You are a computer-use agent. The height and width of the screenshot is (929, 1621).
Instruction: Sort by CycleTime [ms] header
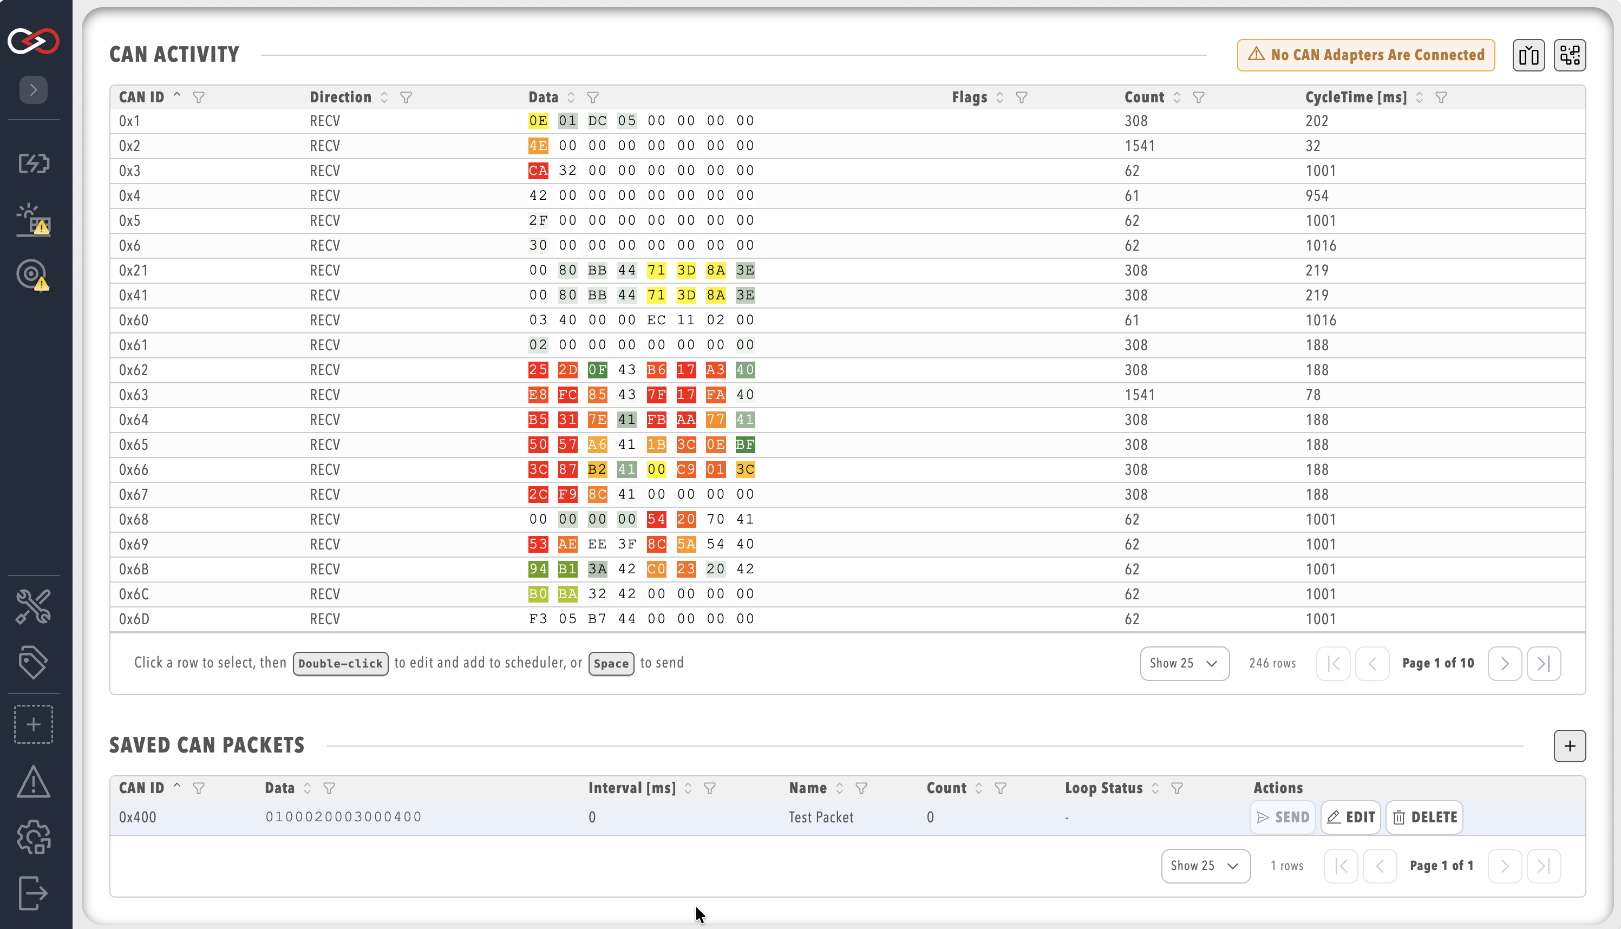(1420, 97)
